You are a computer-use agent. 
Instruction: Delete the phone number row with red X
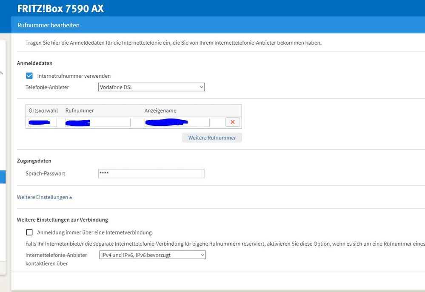click(233, 122)
